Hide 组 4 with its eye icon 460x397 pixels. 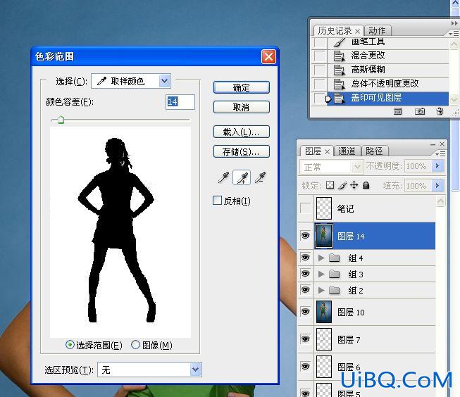tap(306, 258)
